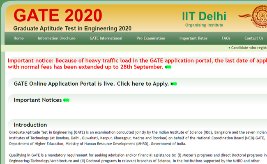Go to the Pre Examination menu

coord(151,38)
